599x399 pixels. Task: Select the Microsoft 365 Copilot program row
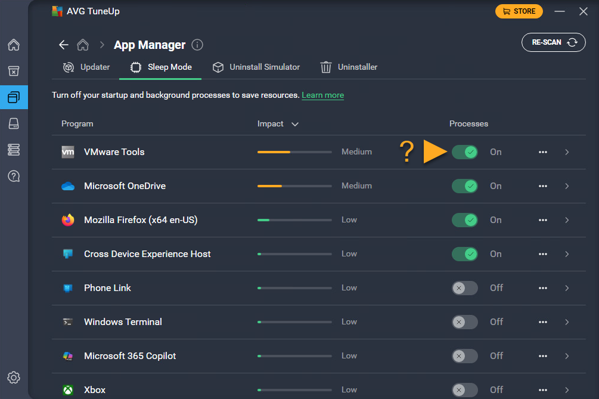130,356
